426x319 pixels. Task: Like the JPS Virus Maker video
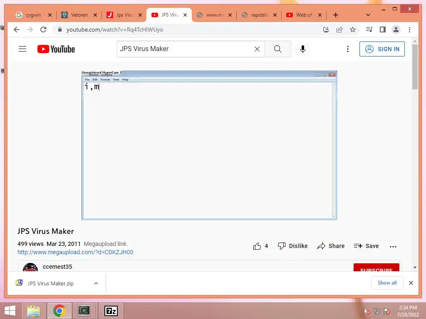[x=260, y=246]
